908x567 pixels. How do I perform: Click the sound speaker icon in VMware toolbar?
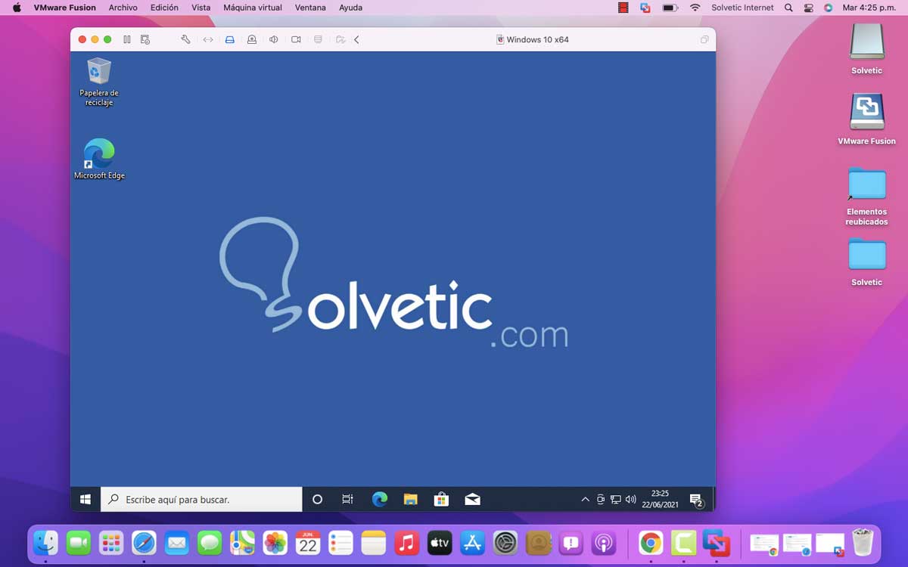coord(274,39)
